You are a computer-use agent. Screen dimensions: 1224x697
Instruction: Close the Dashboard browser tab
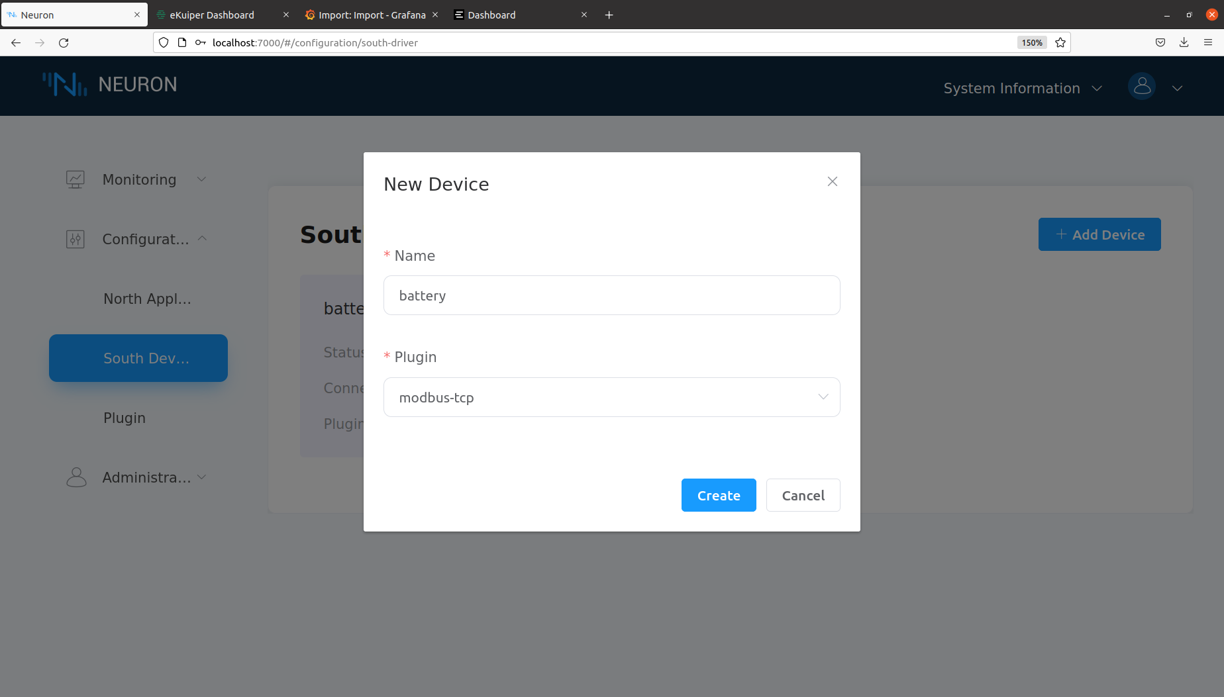584,15
